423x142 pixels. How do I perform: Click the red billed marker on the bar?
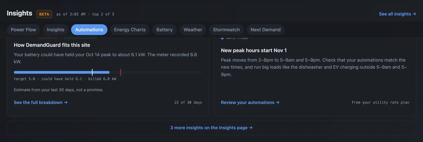pos(121,72)
